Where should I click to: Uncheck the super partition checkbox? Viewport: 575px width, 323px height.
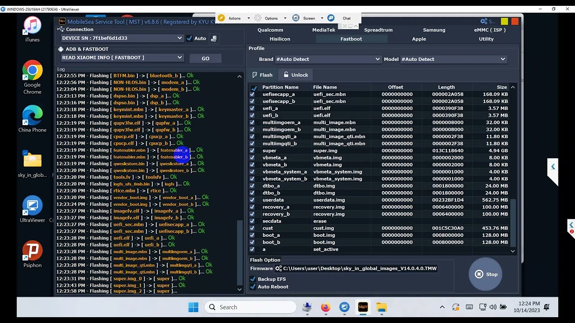252,151
